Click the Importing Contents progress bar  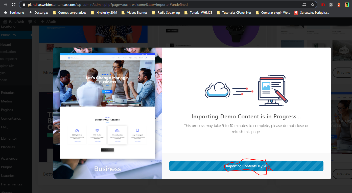click(246, 166)
